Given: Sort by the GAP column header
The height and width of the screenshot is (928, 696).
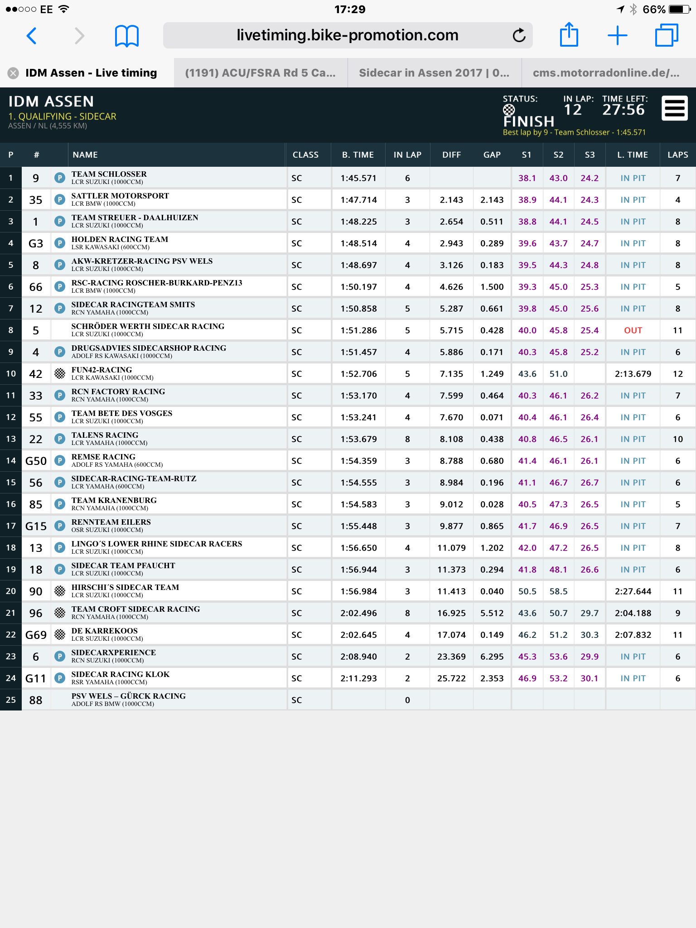Looking at the screenshot, I should (x=492, y=155).
